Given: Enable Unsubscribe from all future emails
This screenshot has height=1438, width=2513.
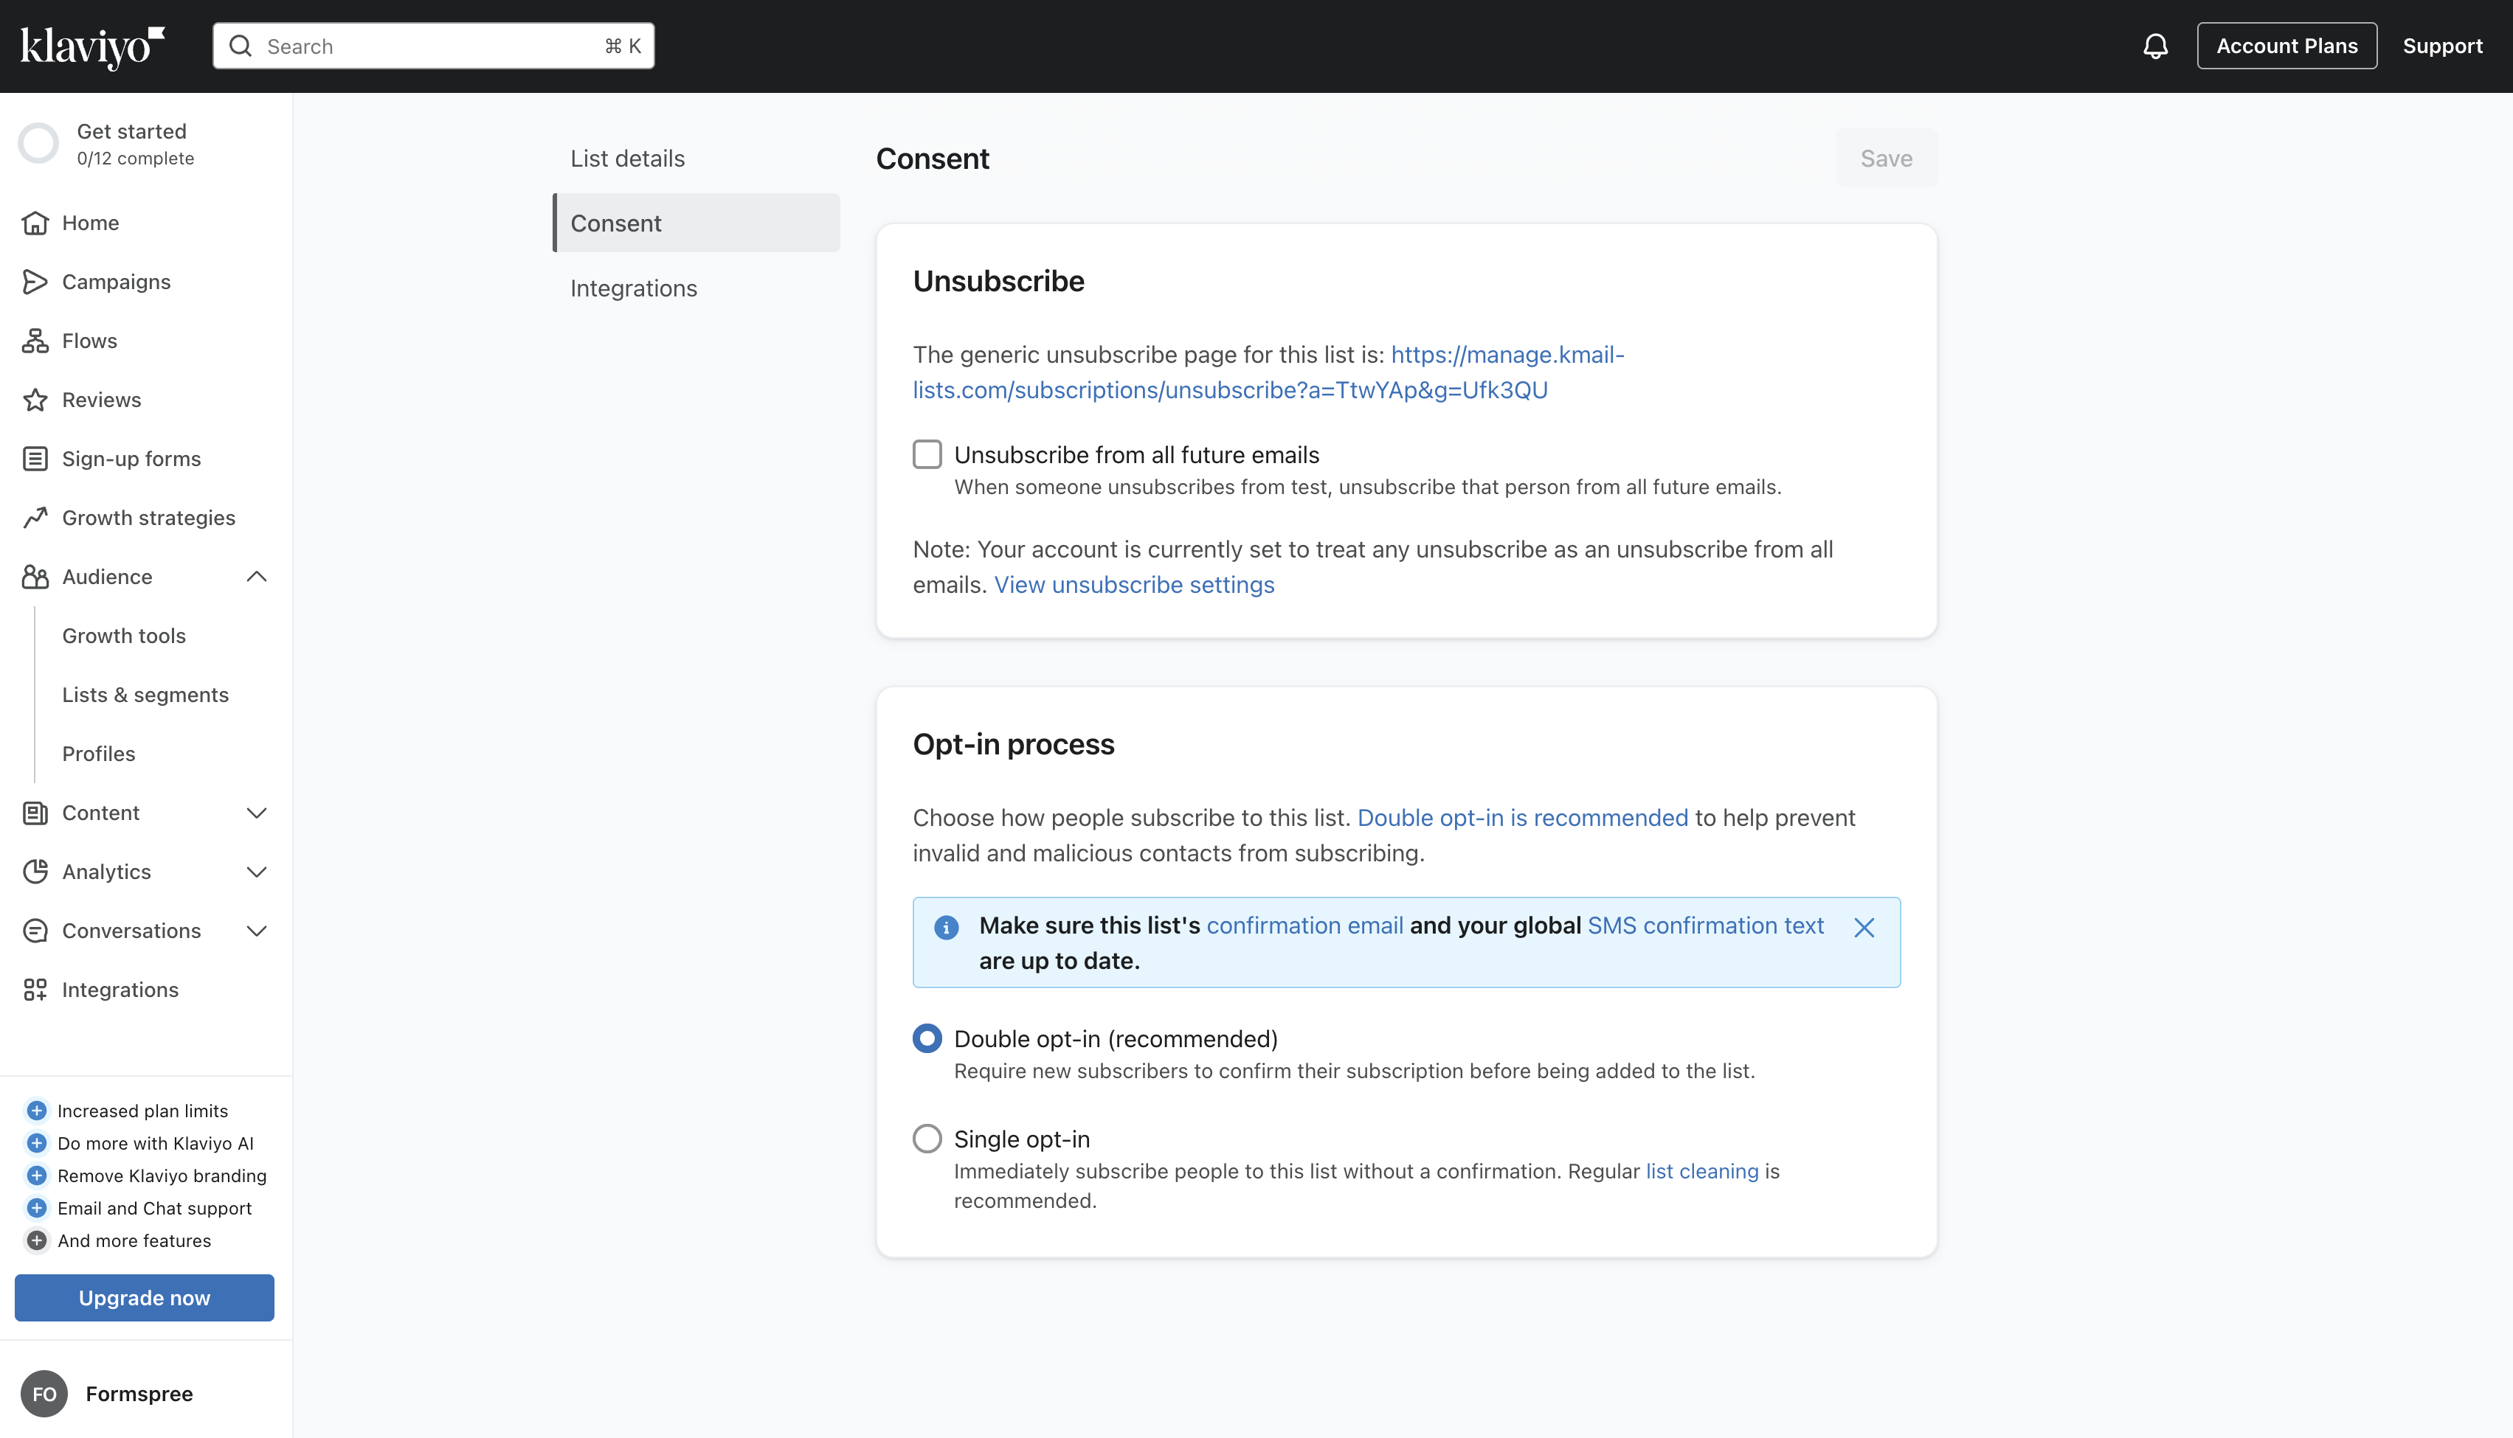Looking at the screenshot, I should point(927,454).
